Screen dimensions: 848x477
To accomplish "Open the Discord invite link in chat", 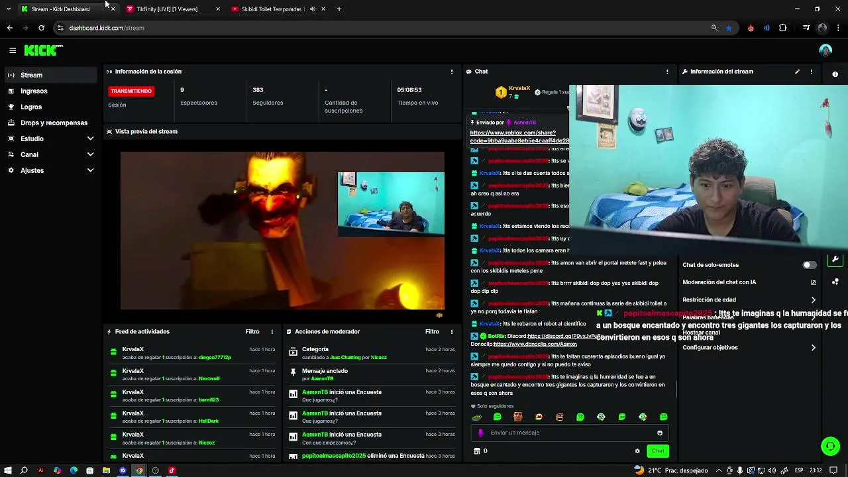I will [x=564, y=337].
